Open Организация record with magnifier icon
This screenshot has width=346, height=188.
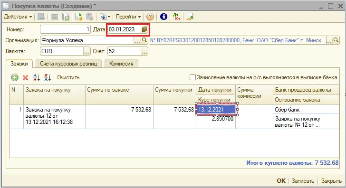[144, 40]
